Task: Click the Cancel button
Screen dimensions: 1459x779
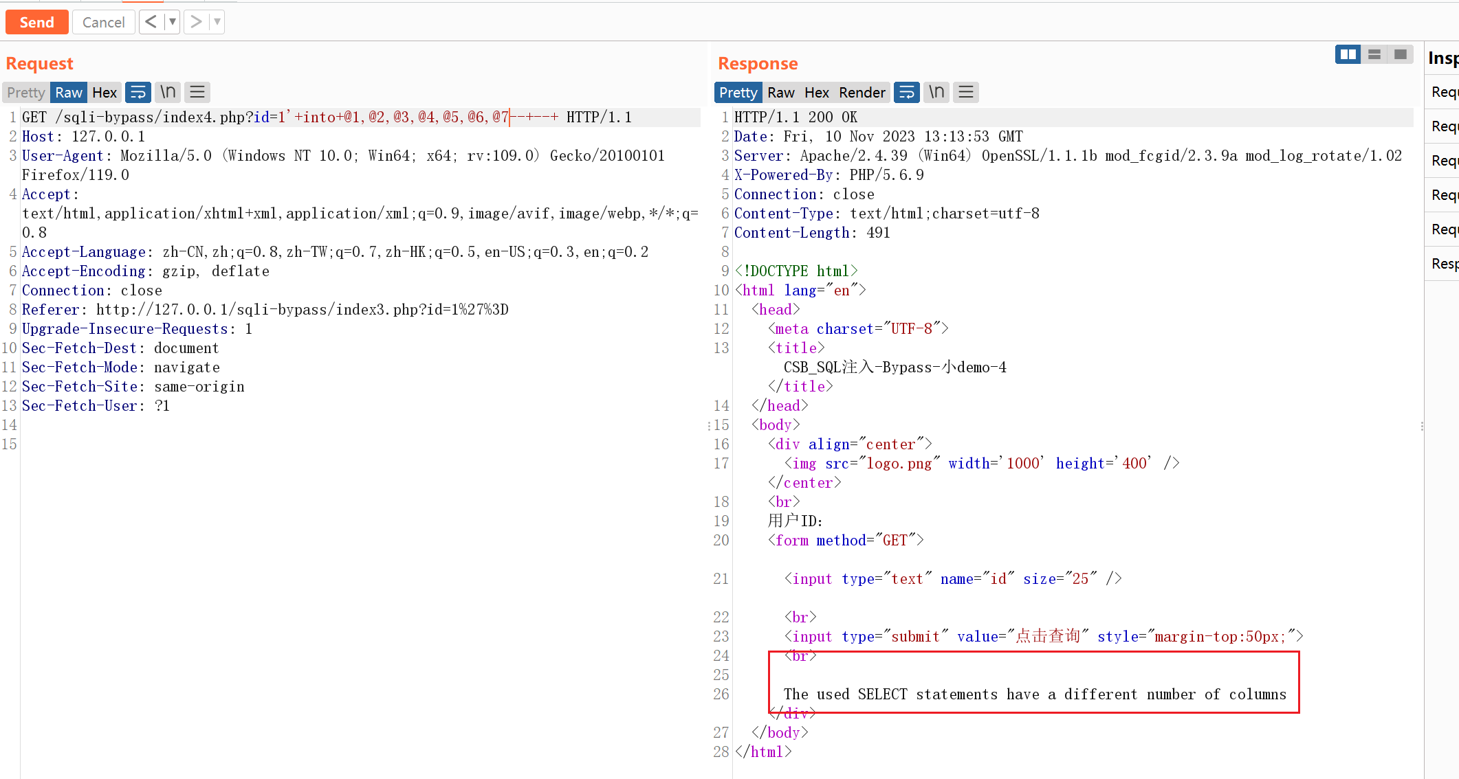Action: point(103,22)
